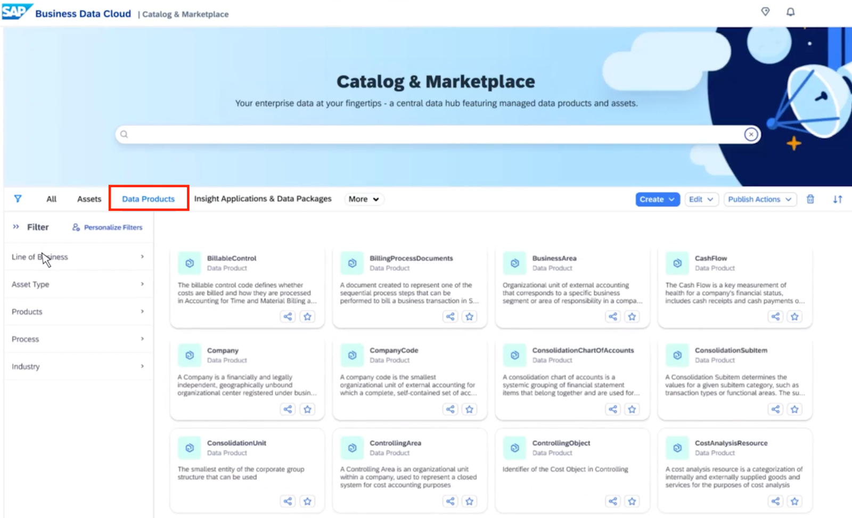Open the sort order icon
The height and width of the screenshot is (518, 852).
(838, 199)
